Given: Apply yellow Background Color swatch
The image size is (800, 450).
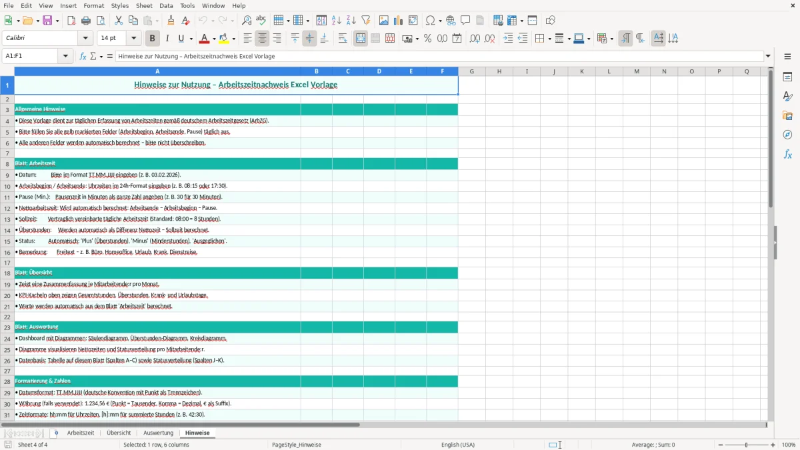Looking at the screenshot, I should coord(224,39).
